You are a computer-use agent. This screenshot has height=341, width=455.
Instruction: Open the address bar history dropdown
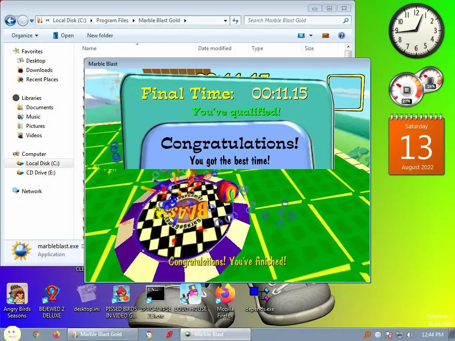click(x=225, y=20)
